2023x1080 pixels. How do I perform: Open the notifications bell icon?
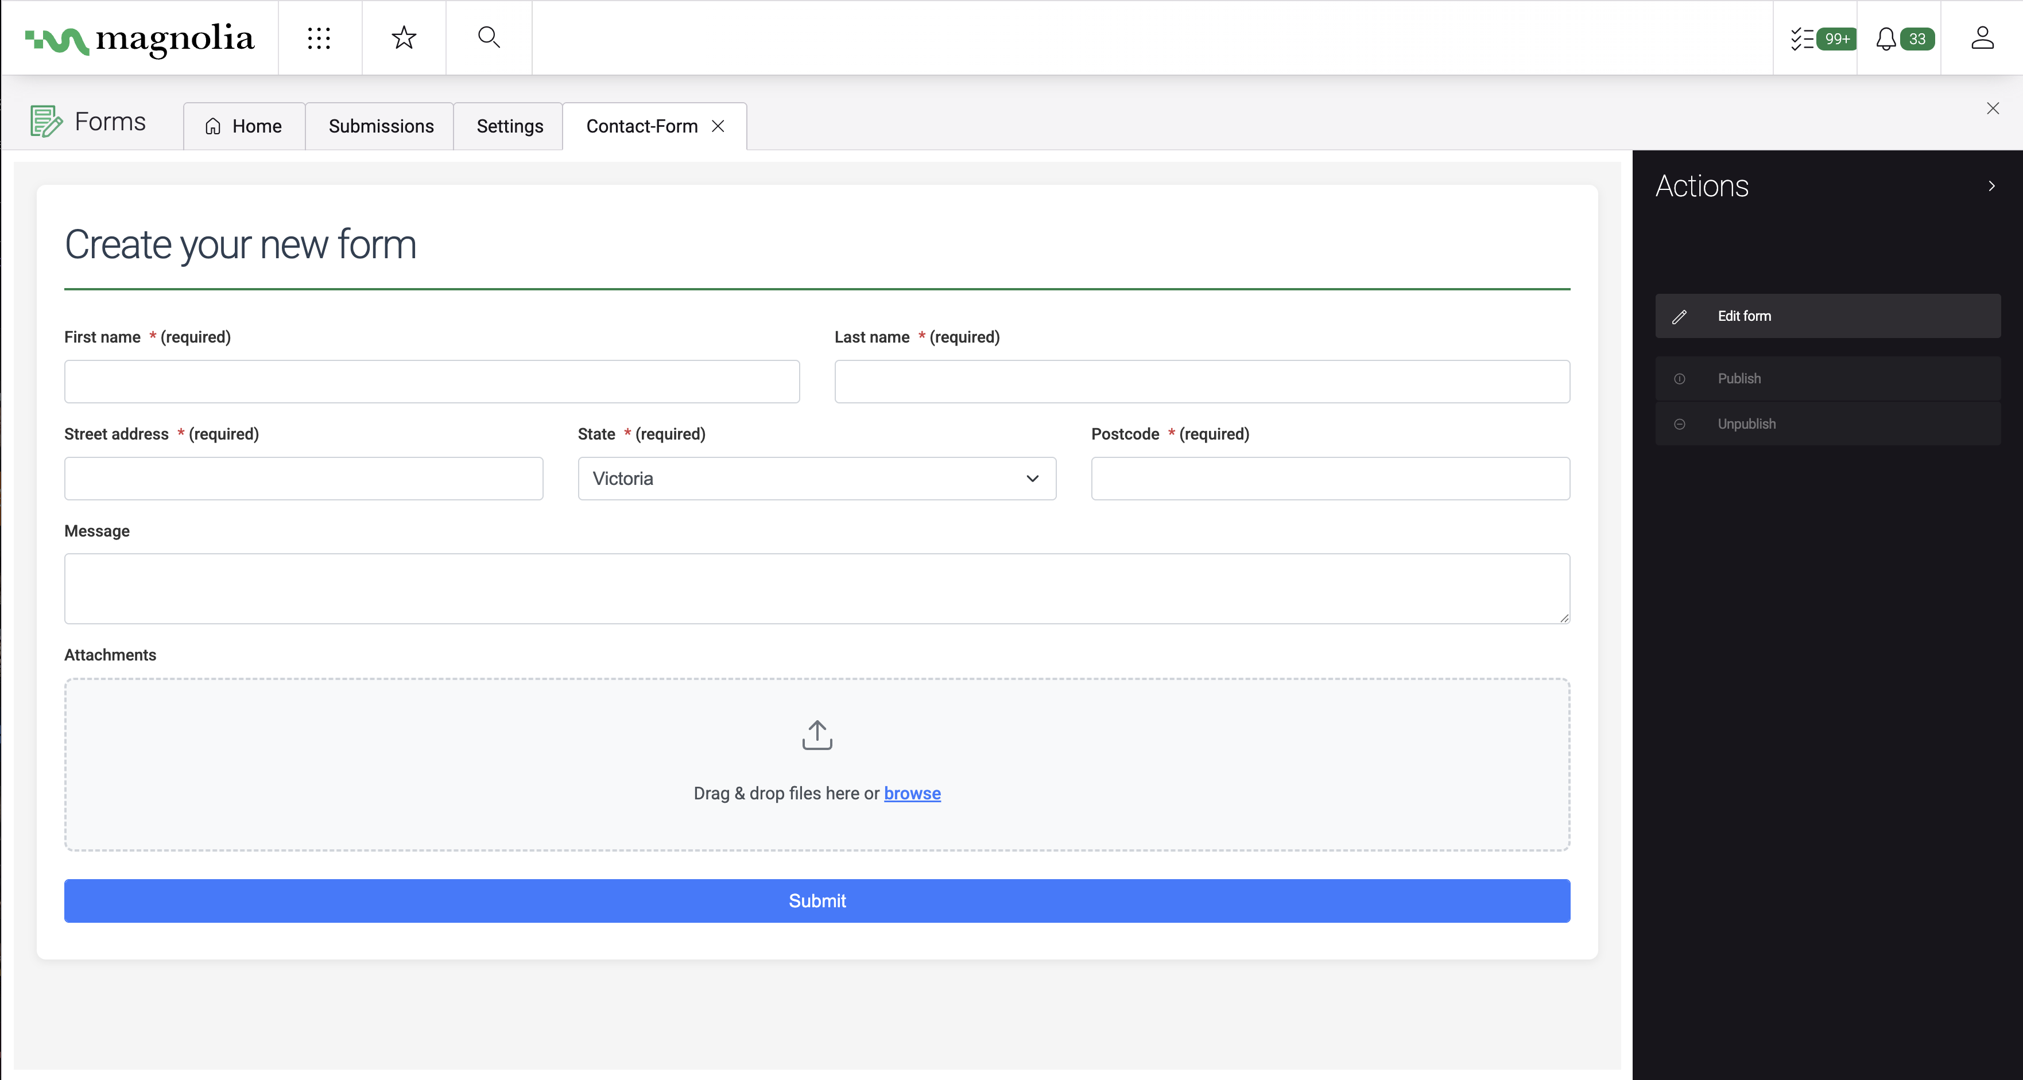(x=1886, y=38)
